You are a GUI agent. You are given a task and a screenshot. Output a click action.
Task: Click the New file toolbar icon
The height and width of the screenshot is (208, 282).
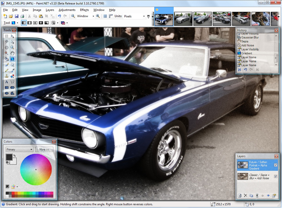tap(5, 16)
